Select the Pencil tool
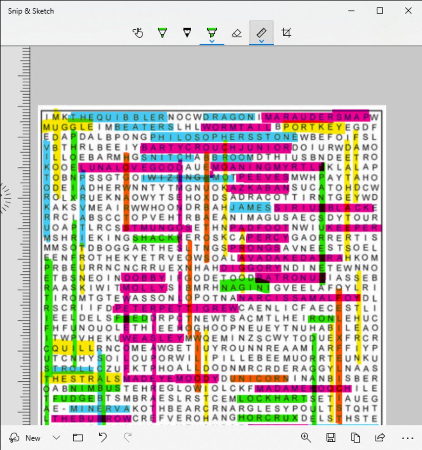Screen dimensions: 422x450 tap(187, 33)
